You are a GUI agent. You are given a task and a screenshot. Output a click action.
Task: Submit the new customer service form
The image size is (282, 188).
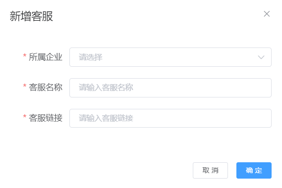tap(254, 170)
